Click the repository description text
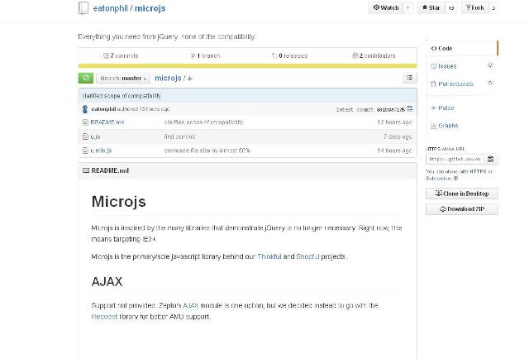Screen dimensions: 529x359 click(x=167, y=36)
